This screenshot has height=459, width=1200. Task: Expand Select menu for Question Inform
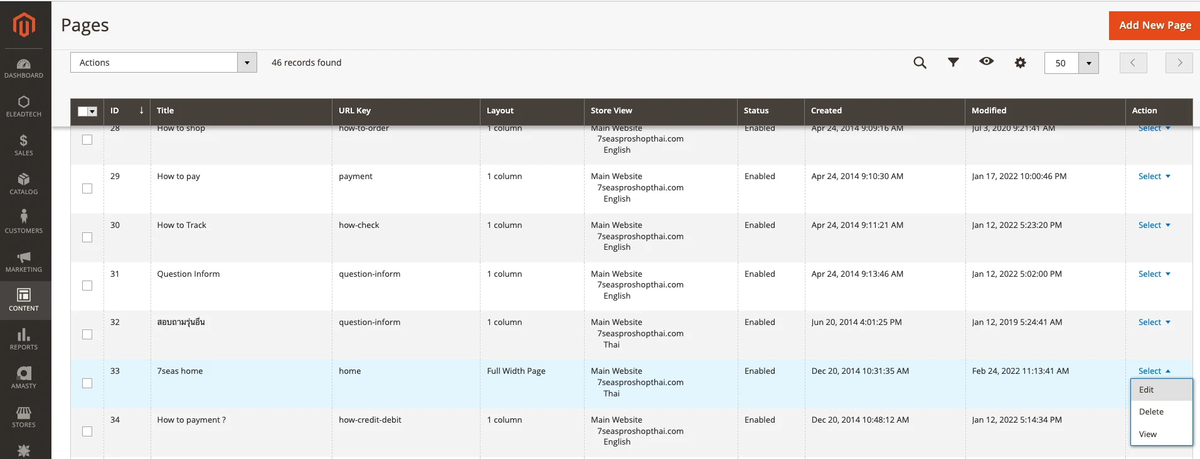(1154, 274)
